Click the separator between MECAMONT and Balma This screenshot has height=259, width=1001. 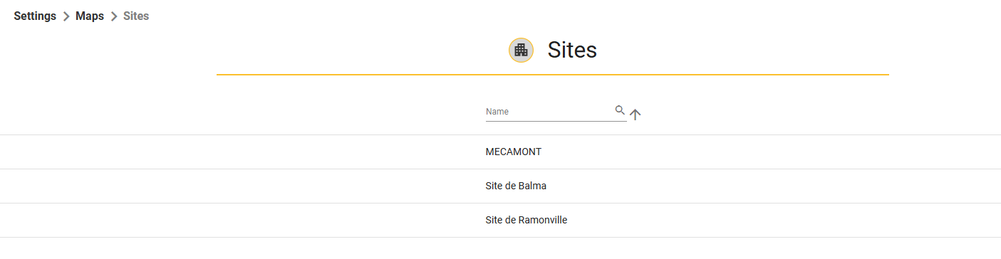click(x=500, y=169)
